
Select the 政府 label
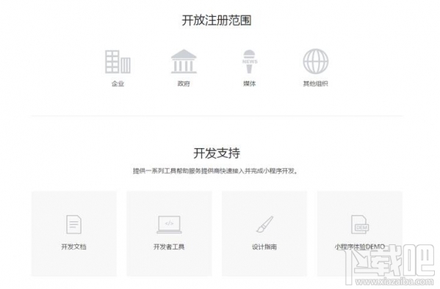[x=184, y=84]
